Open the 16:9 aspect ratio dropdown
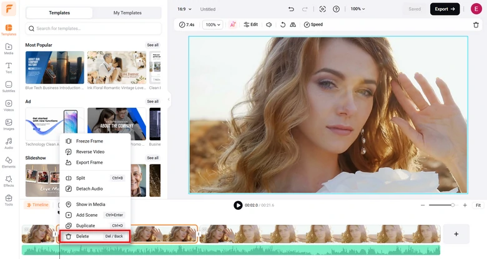This screenshot has width=487, height=259. coord(184,9)
